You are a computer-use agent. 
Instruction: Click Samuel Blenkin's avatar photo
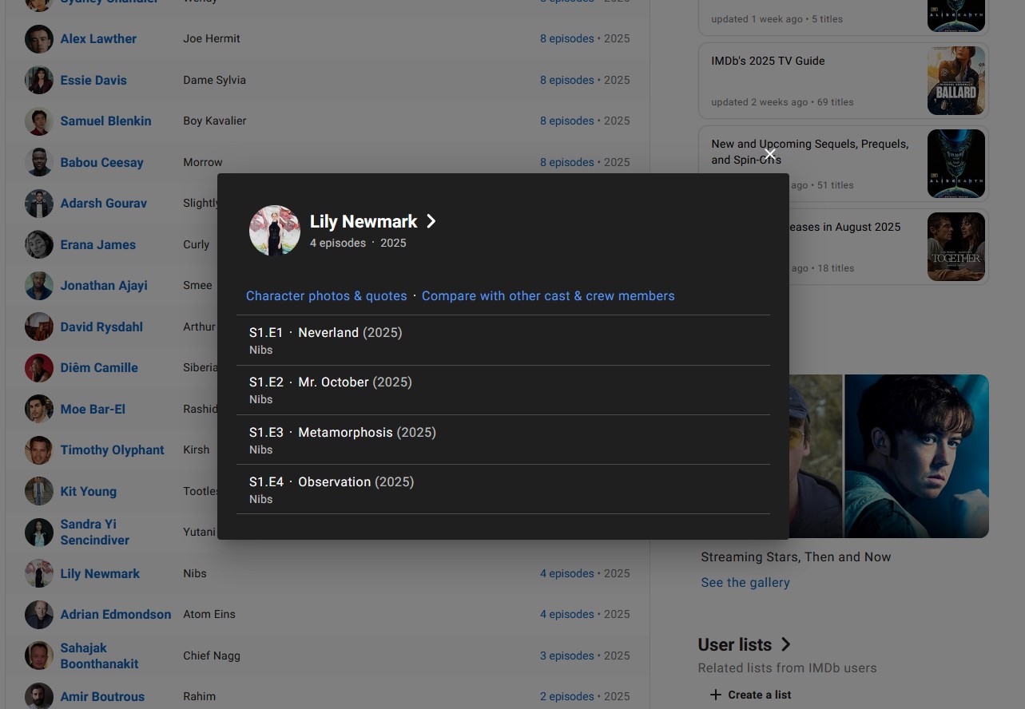[x=39, y=121]
